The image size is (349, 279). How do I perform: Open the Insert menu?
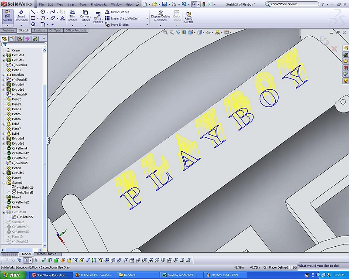click(71, 4)
